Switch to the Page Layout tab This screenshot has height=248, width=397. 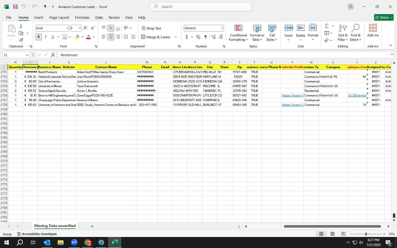(x=59, y=17)
